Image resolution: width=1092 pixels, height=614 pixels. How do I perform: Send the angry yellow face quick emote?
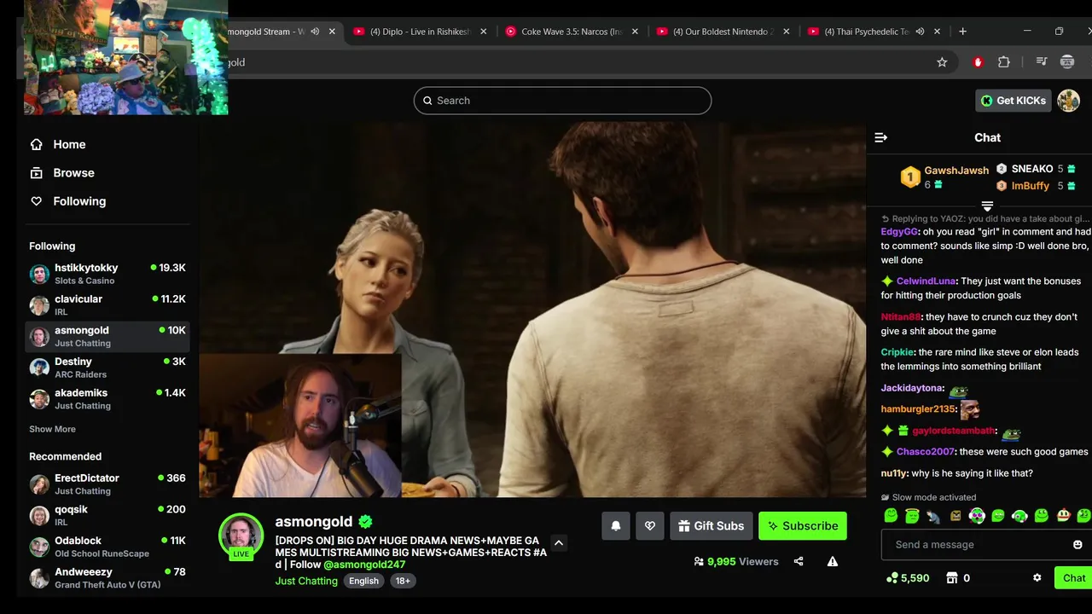pyautogui.click(x=955, y=515)
